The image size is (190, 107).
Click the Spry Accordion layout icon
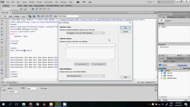[41, 9]
